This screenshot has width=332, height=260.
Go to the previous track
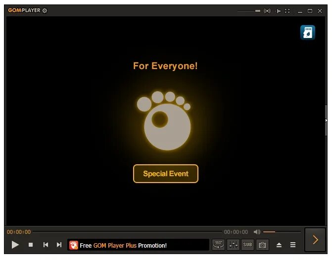point(46,245)
